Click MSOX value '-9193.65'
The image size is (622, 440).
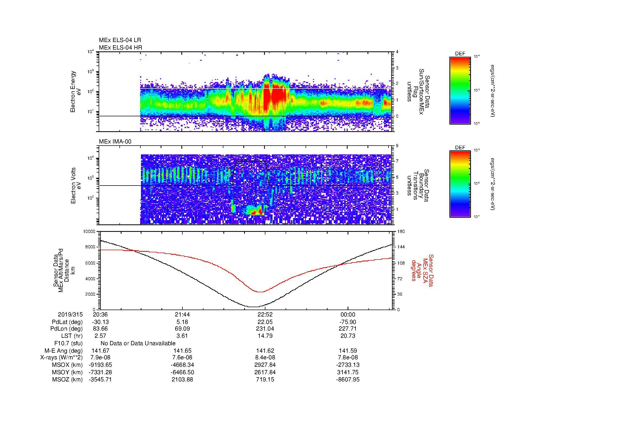click(x=100, y=365)
